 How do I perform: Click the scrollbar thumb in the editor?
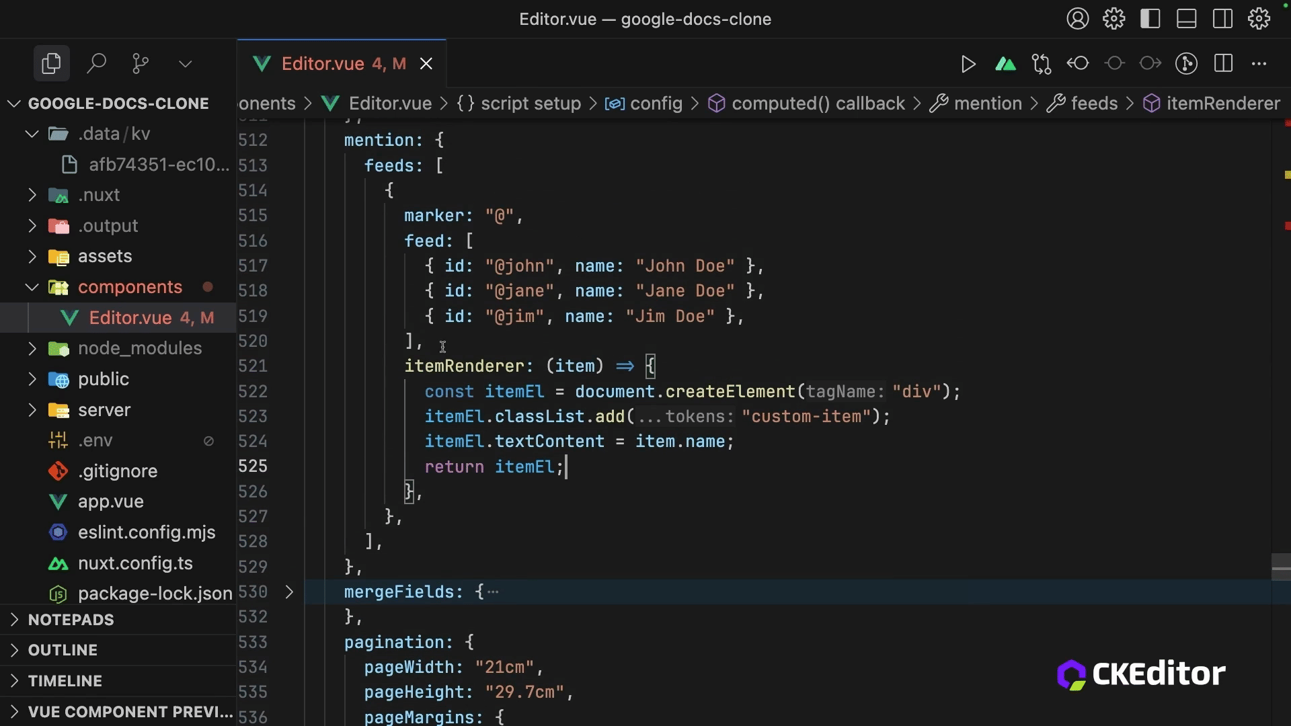(1281, 567)
